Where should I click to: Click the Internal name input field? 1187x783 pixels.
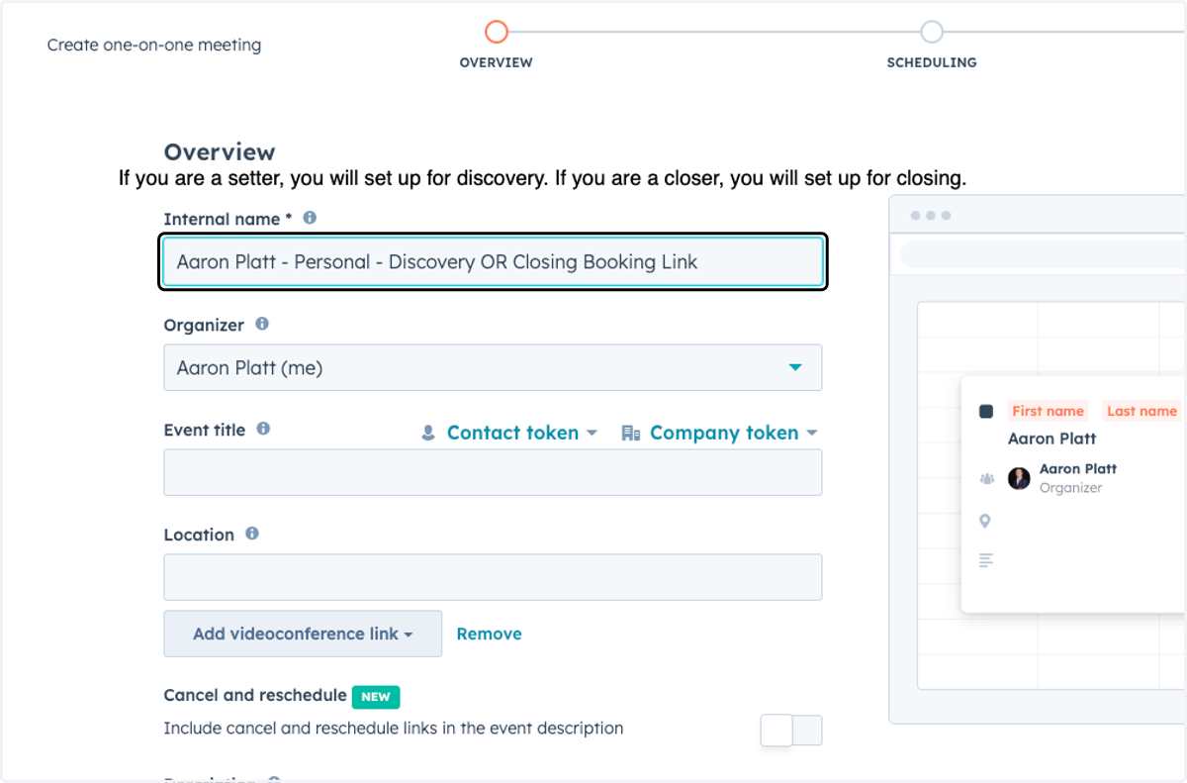tap(493, 262)
